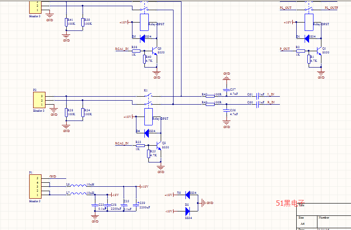Select diode D2 SS34 symbol
Image resolution: width=351 pixels, height=230 pixels.
[x=188, y=211]
